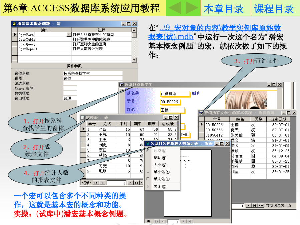Click the macro grid scroll up arrow

coord(134,30)
